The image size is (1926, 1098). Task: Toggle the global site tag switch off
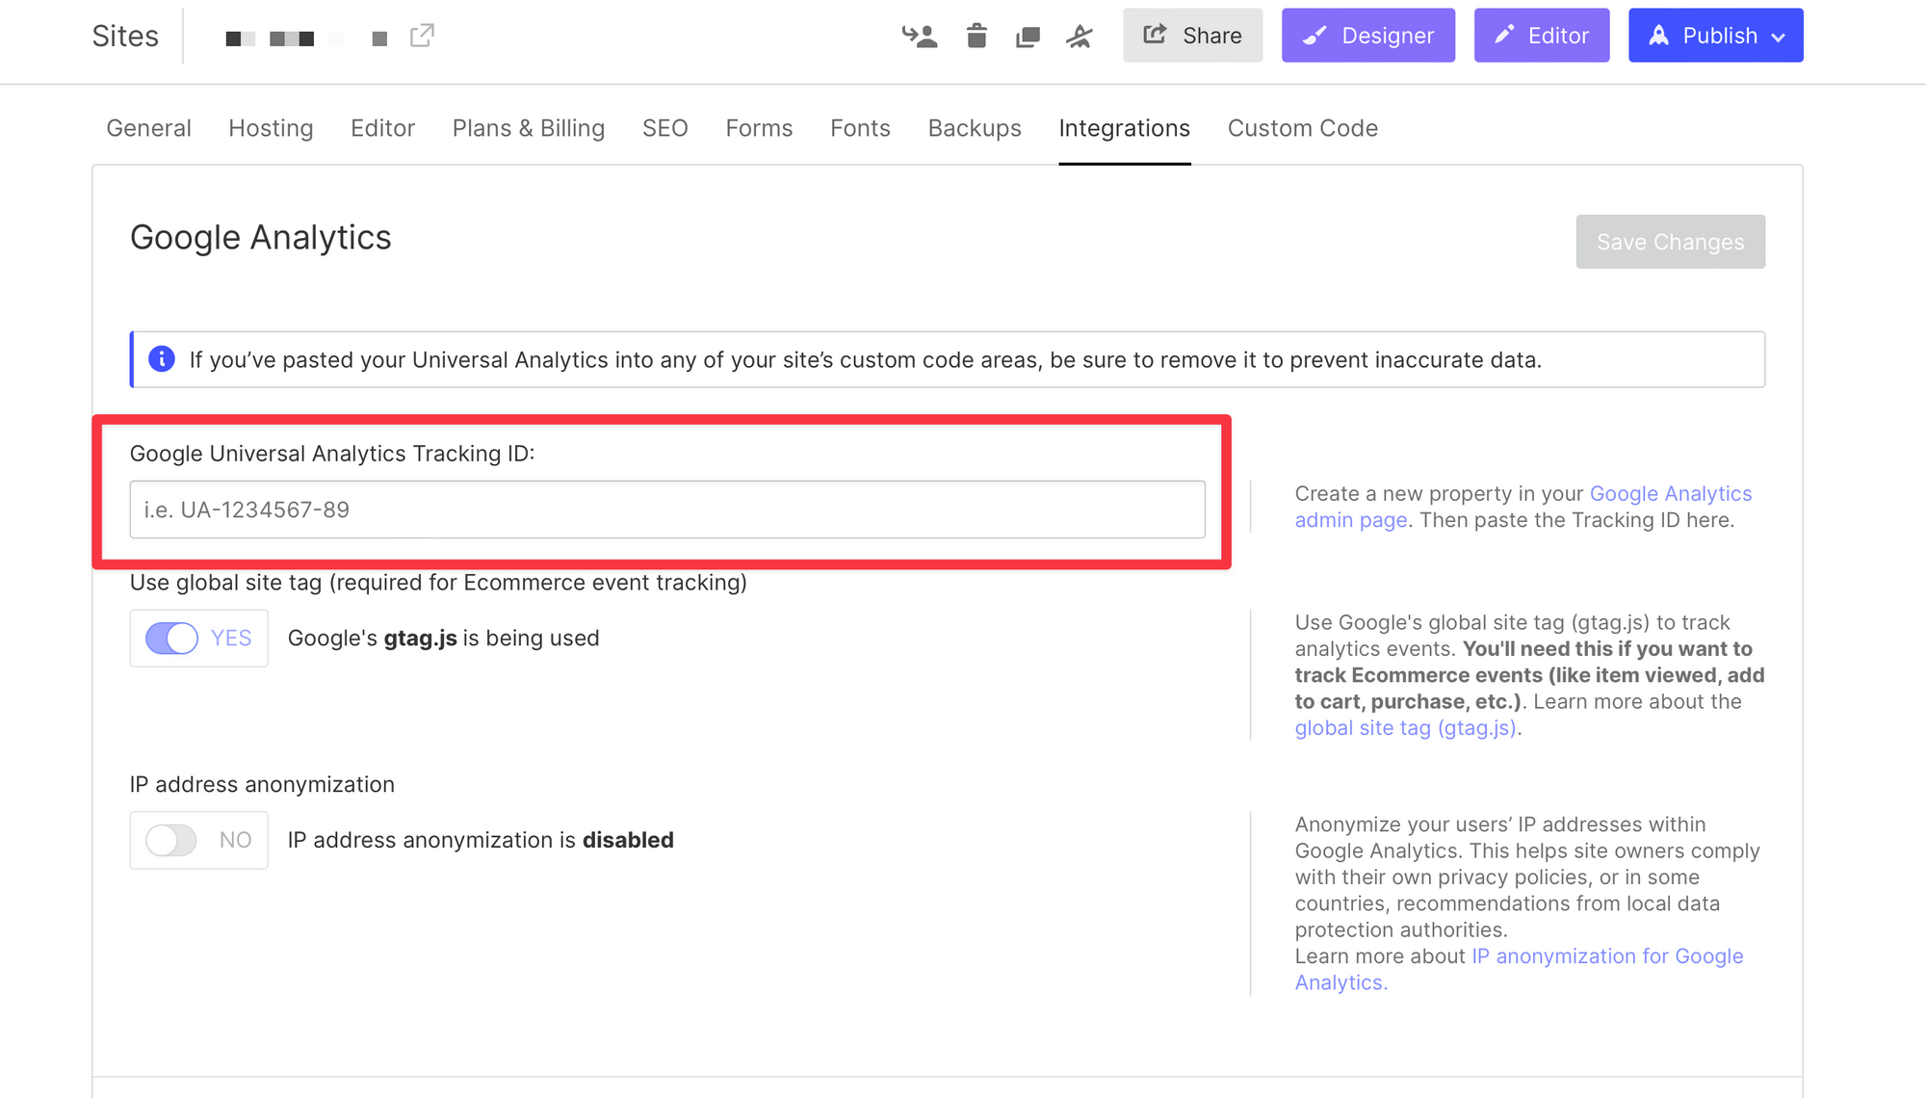(x=172, y=638)
